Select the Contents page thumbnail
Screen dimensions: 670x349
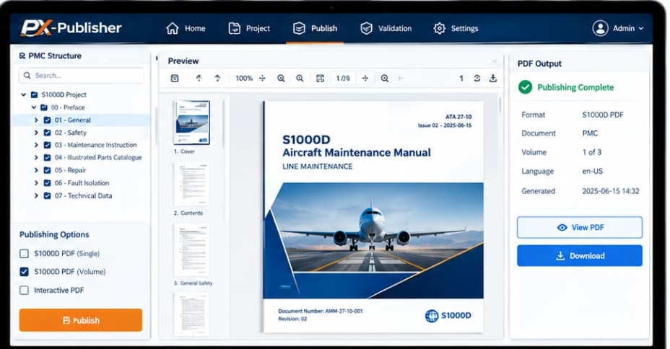(x=191, y=184)
